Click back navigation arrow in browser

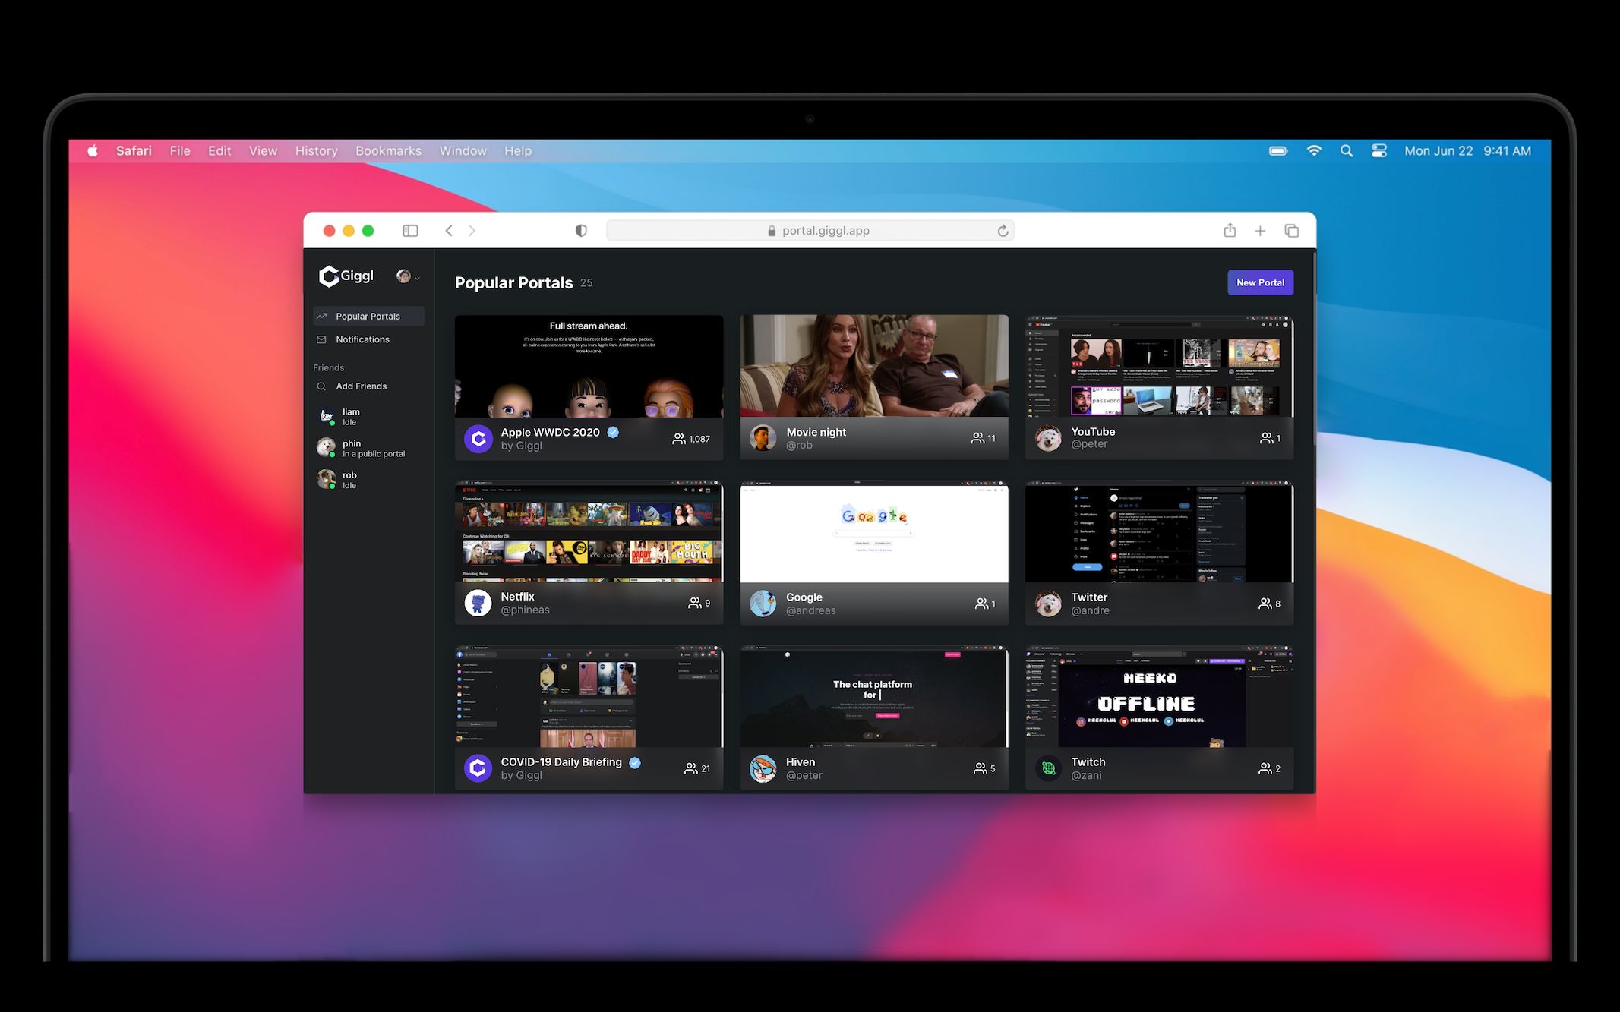point(448,231)
